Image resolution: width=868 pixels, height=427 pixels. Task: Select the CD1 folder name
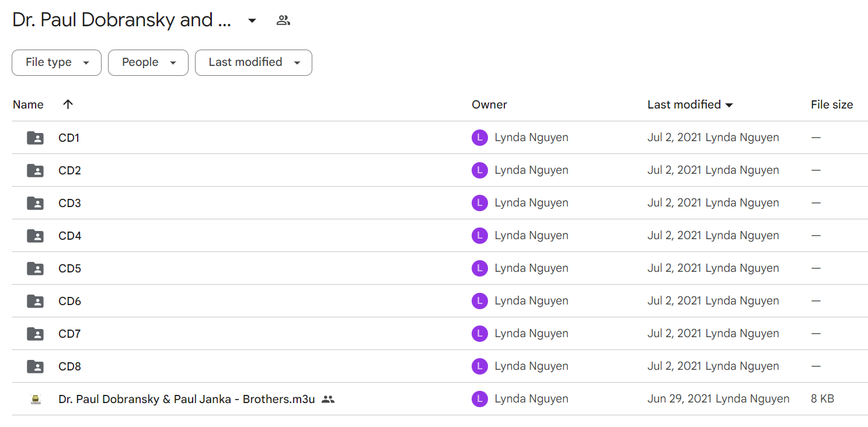pyautogui.click(x=69, y=138)
